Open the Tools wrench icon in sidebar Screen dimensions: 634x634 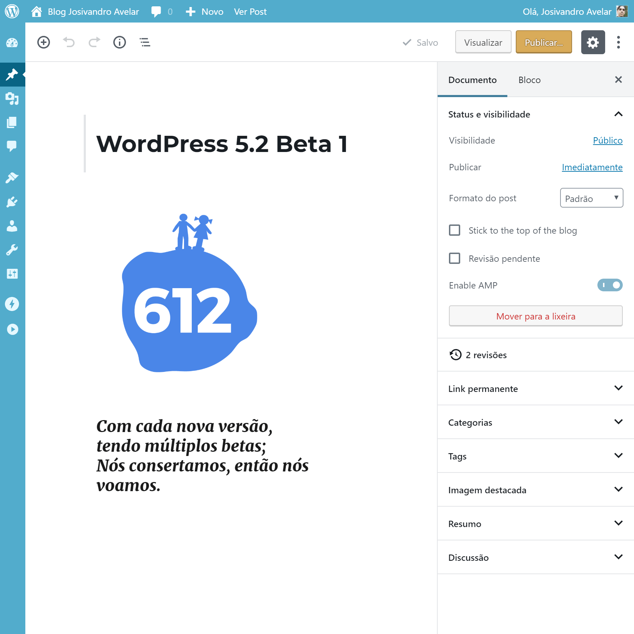[x=12, y=250]
